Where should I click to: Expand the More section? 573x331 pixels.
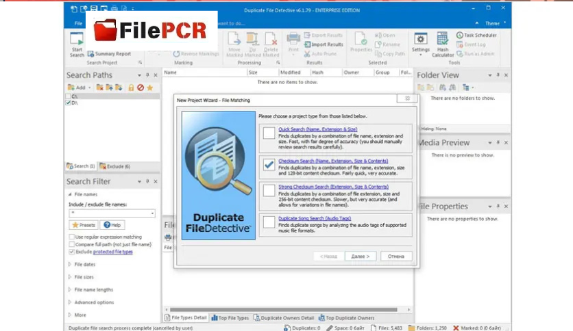pyautogui.click(x=70, y=315)
